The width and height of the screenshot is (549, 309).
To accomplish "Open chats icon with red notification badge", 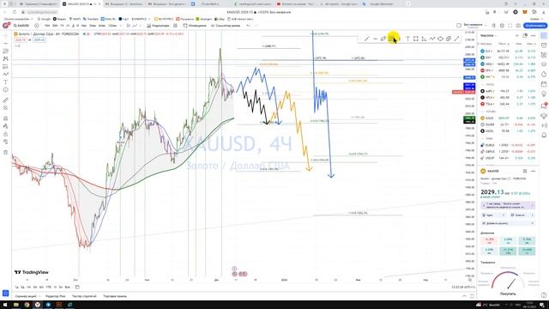I will [x=544, y=106].
